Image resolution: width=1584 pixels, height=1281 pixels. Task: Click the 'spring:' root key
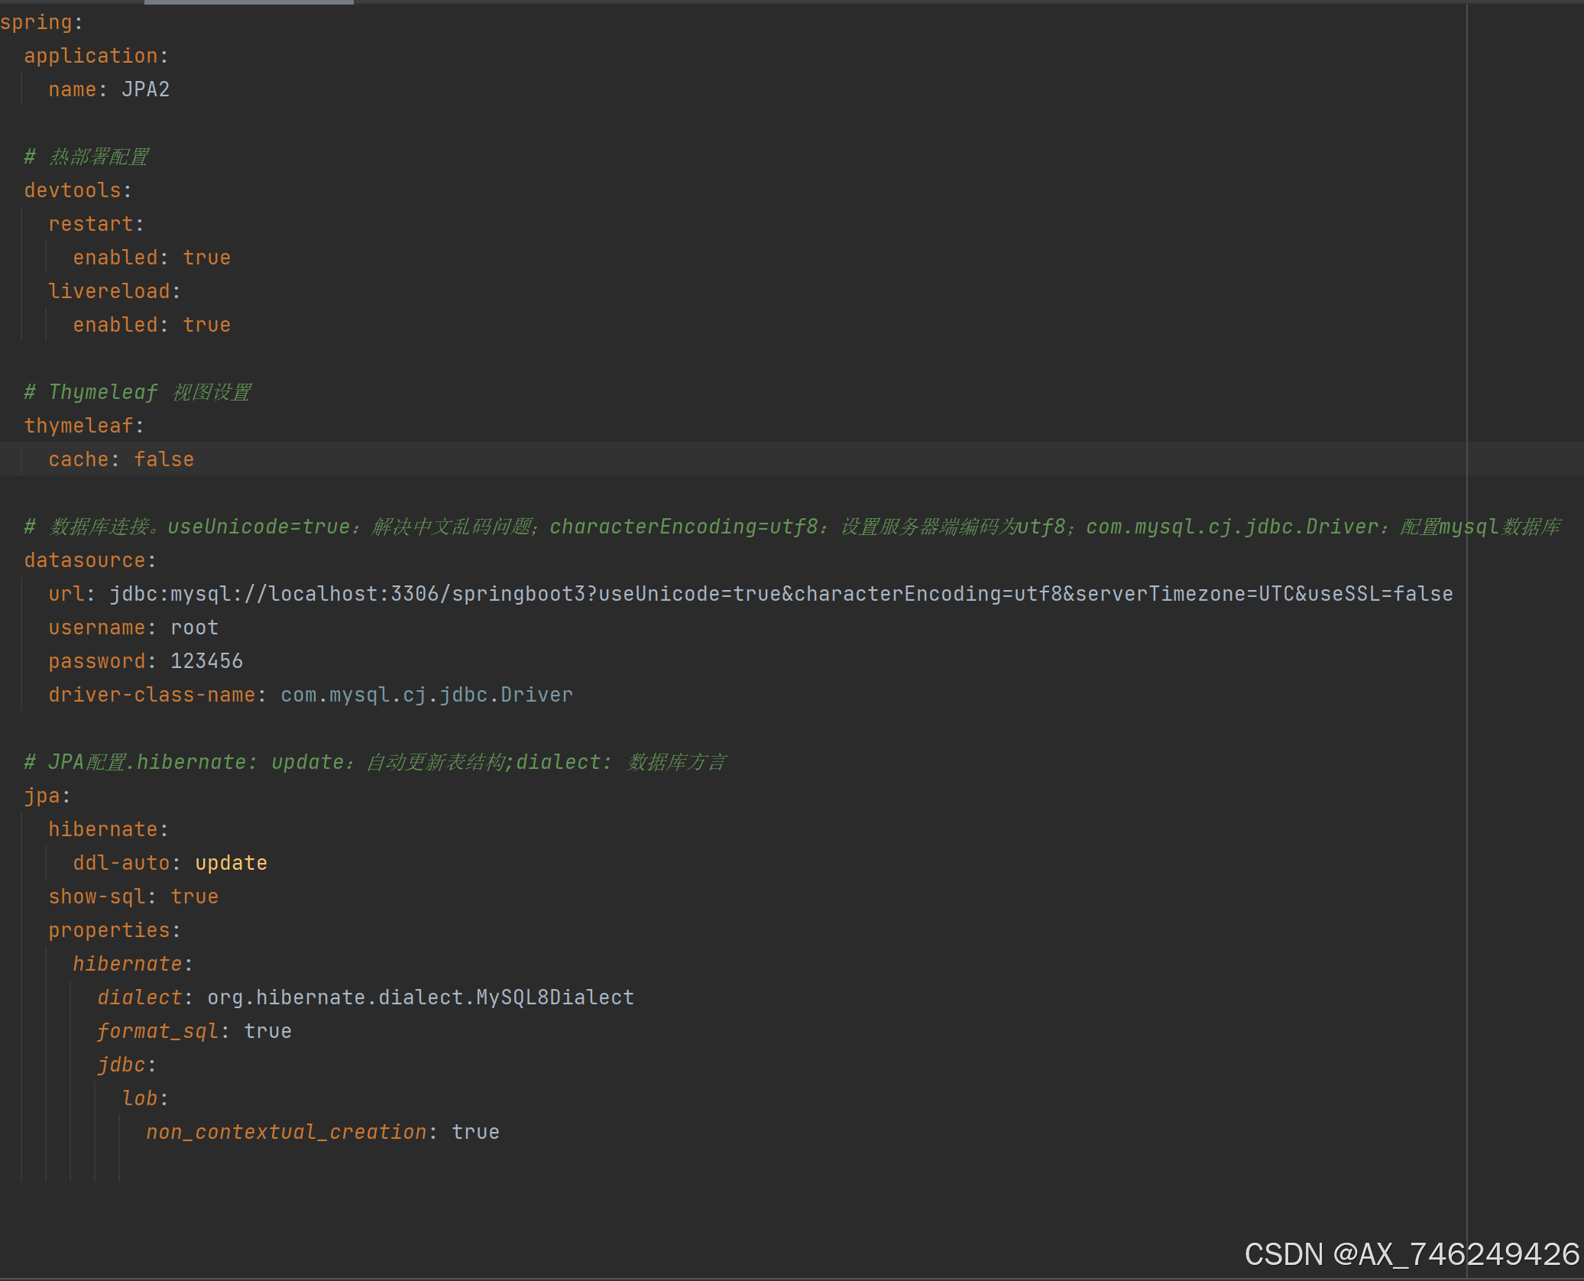pyautogui.click(x=37, y=22)
